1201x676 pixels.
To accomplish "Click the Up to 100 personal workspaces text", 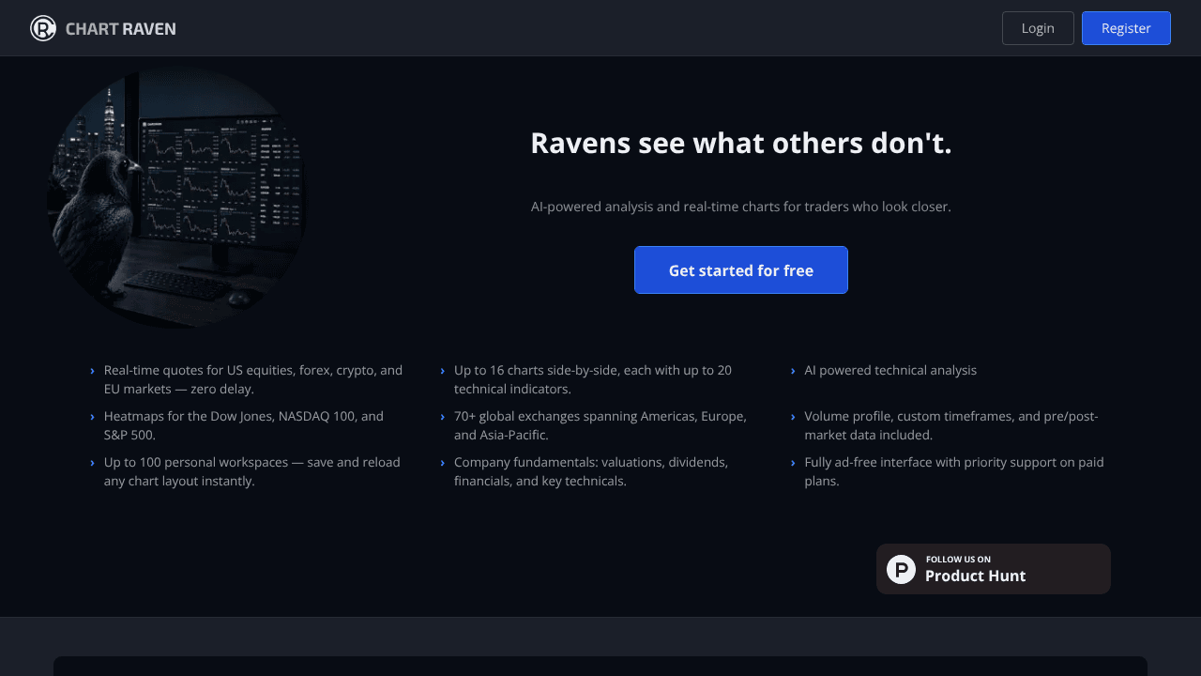I will pos(252,471).
